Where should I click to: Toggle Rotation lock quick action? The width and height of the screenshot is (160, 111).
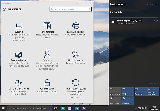(115, 100)
